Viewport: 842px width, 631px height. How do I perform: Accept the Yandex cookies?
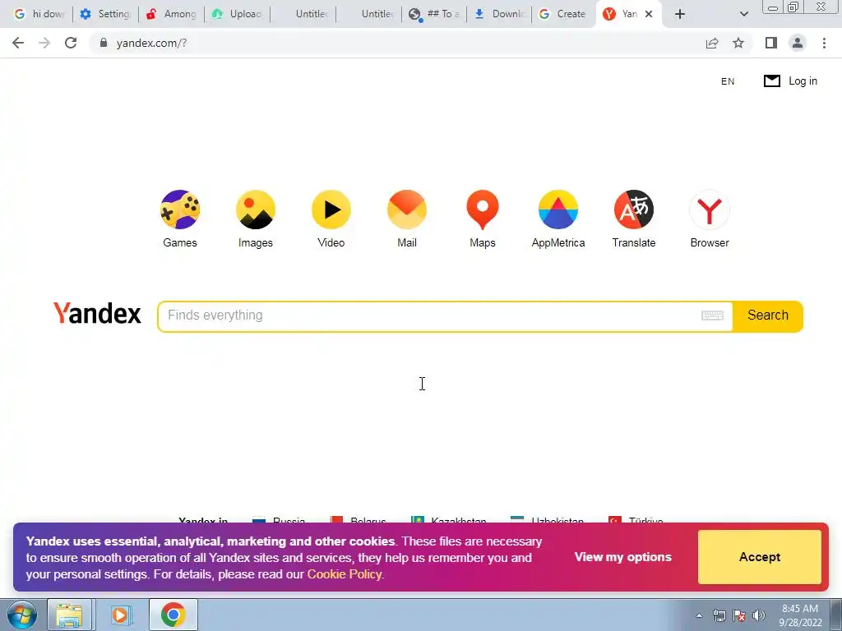759,557
